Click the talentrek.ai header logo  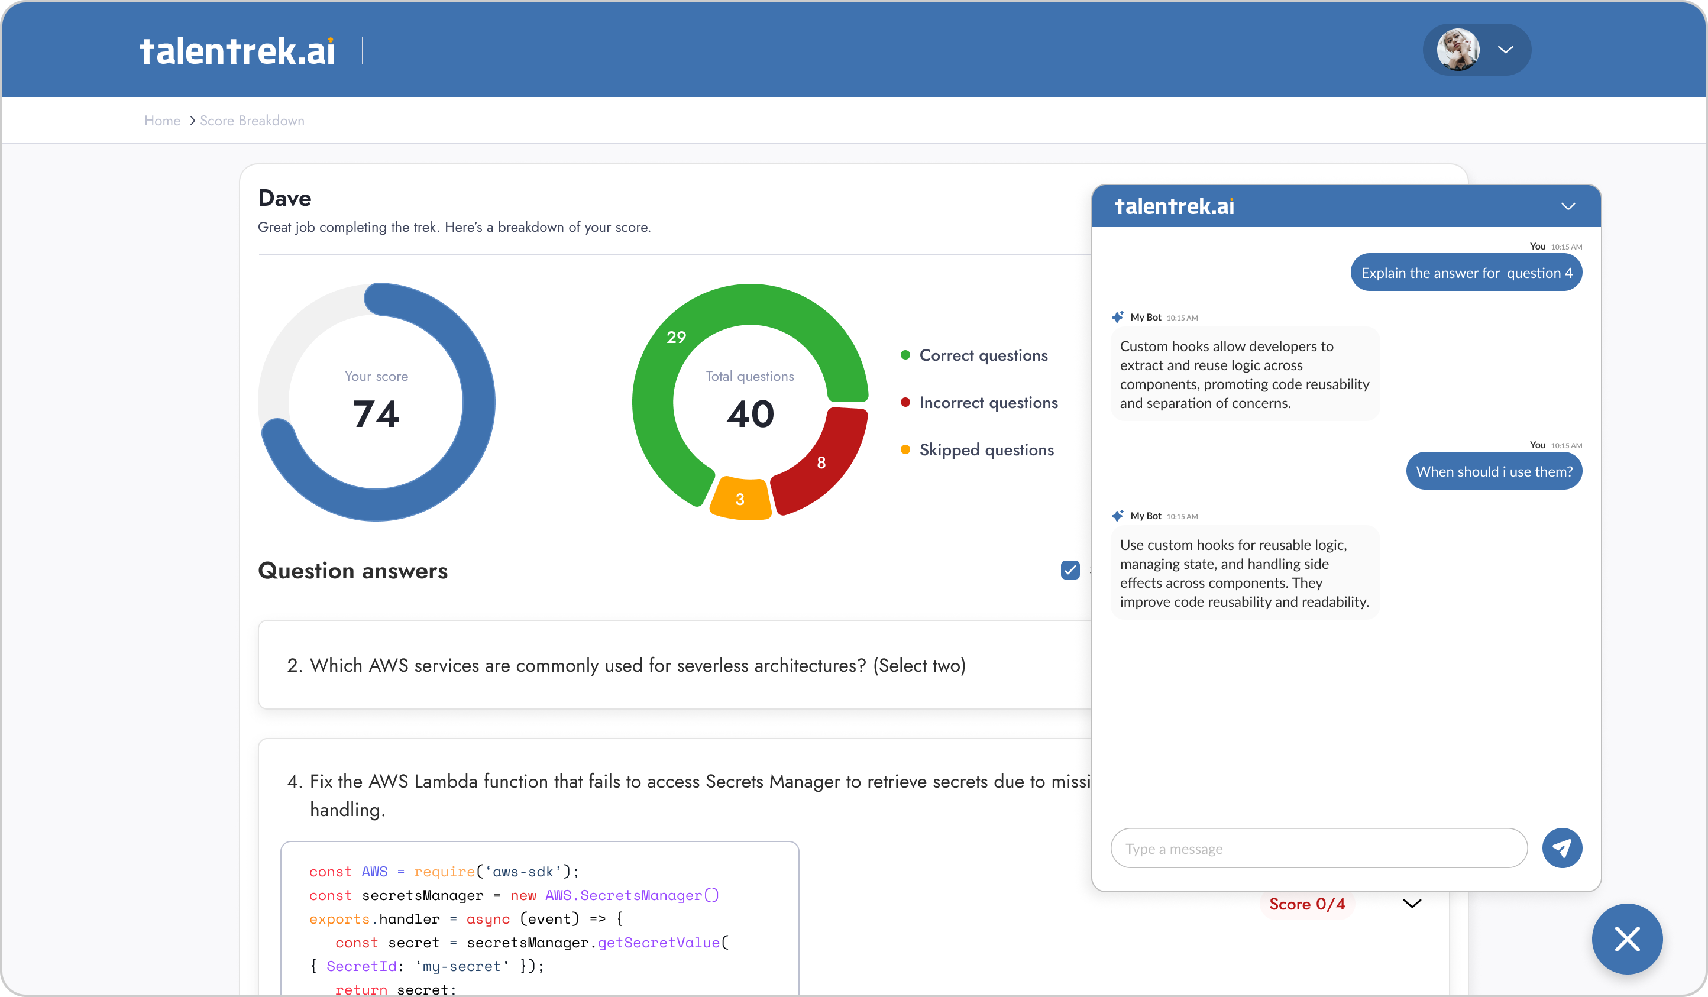click(x=237, y=51)
